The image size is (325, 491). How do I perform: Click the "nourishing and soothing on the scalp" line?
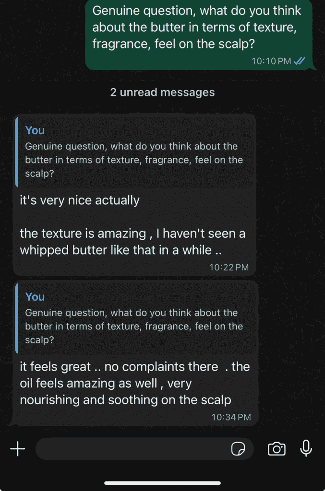pos(125,400)
